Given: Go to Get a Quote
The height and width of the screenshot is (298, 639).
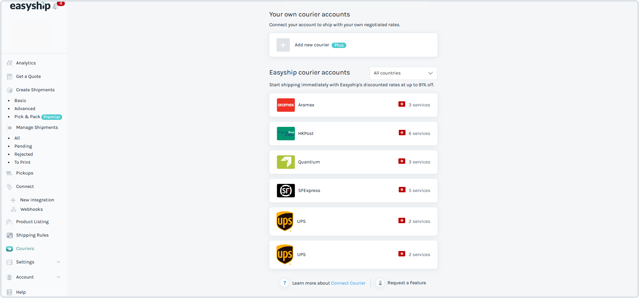Looking at the screenshot, I should coord(29,77).
